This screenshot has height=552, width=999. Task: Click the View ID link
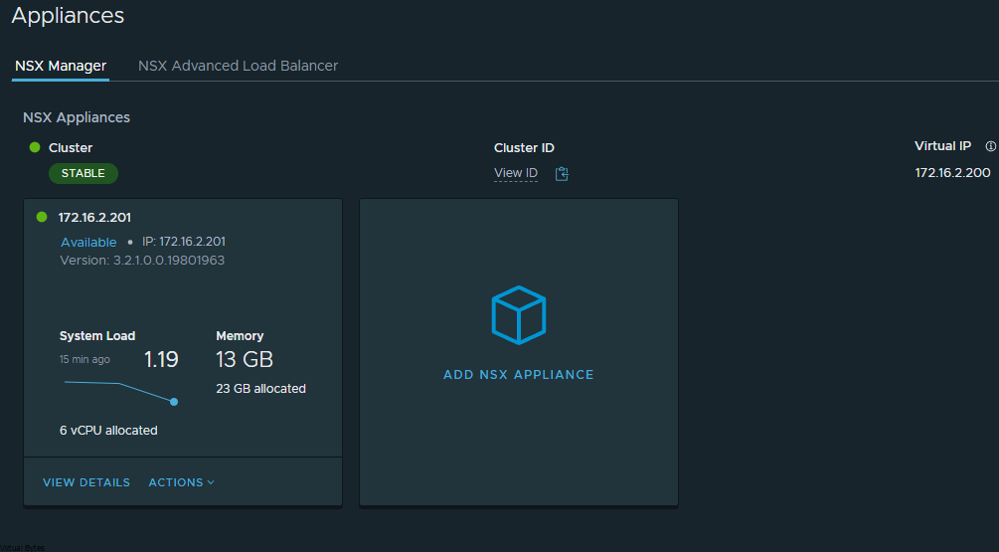(516, 173)
